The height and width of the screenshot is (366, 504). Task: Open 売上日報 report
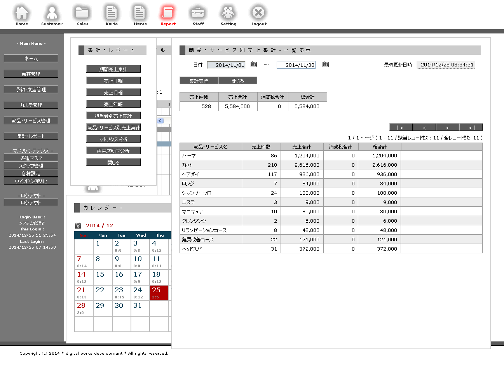pyautogui.click(x=113, y=81)
